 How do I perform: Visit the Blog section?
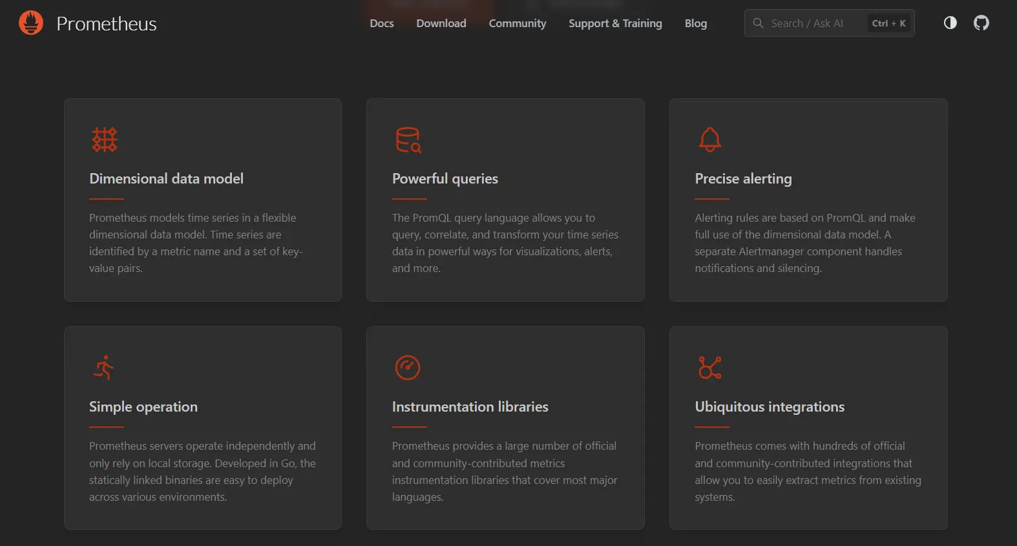click(x=696, y=23)
